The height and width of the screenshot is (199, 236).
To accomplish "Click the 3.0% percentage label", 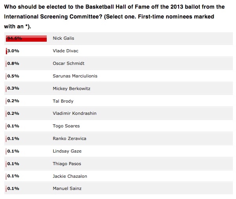I will tap(13, 51).
